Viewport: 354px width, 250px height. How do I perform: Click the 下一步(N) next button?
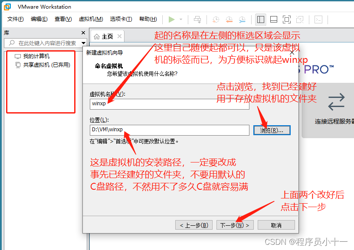(x=235, y=225)
